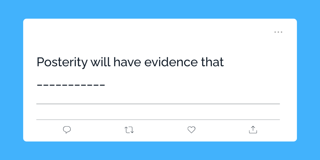Click the lower divider above the action icons
This screenshot has width=320, height=160.
pos(158,119)
